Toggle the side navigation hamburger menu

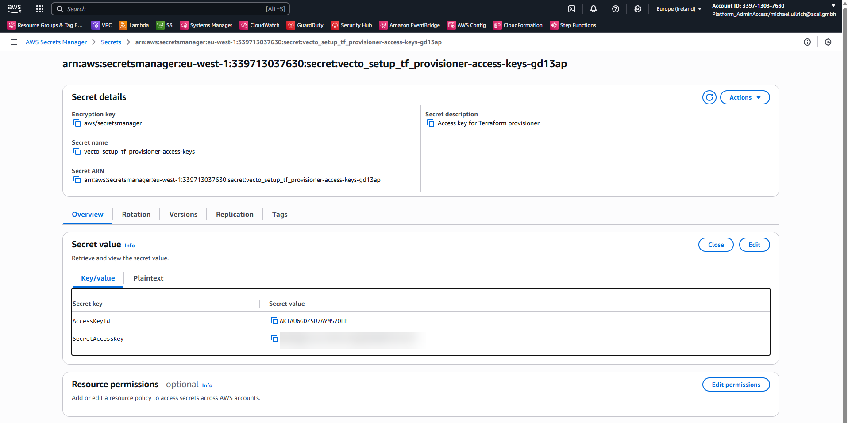tap(14, 42)
